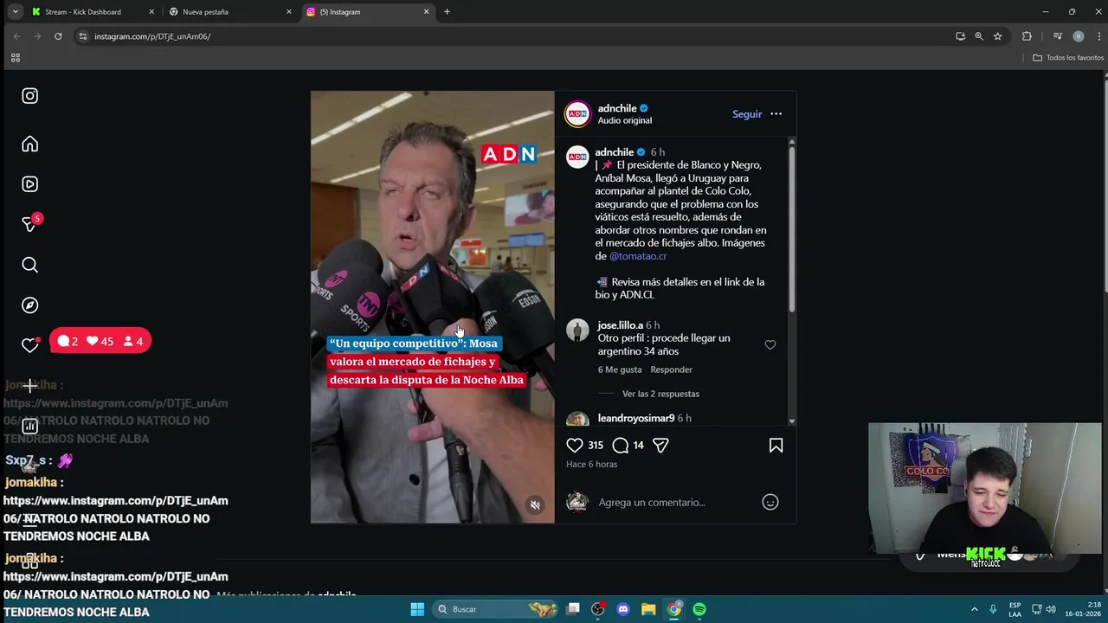This screenshot has height=623, width=1108.
Task: Open volume control in system tray
Action: pos(1051,609)
